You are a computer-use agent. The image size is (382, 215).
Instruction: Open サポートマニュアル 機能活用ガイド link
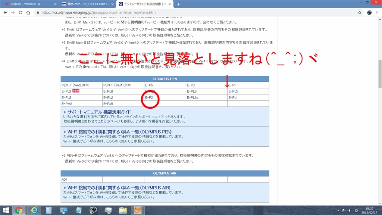pos(99,112)
